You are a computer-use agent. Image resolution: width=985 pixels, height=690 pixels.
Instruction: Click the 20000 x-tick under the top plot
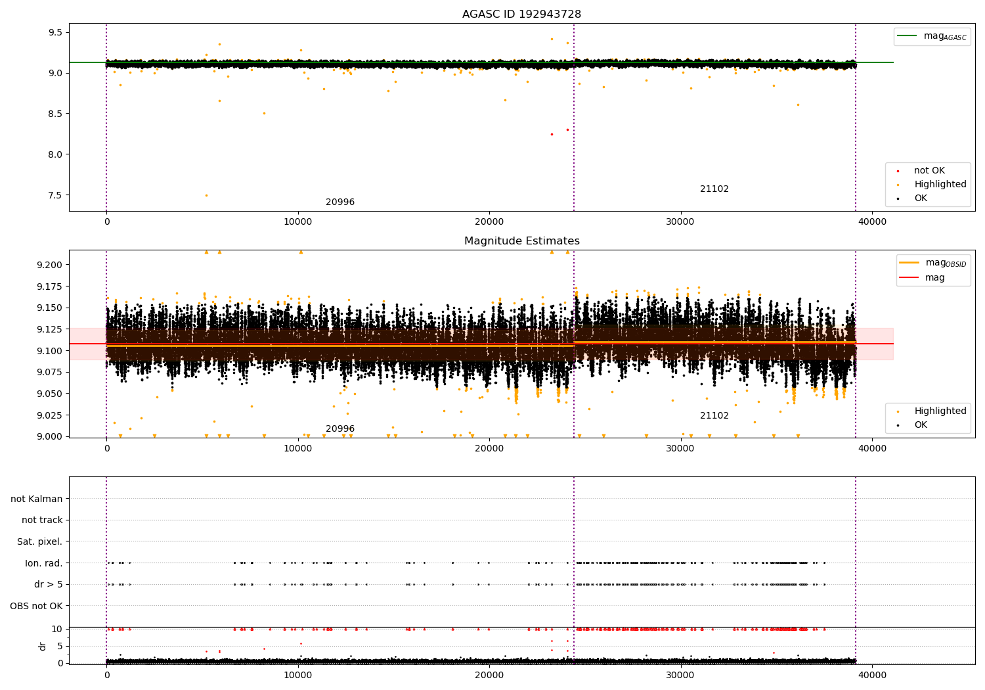pyautogui.click(x=489, y=222)
